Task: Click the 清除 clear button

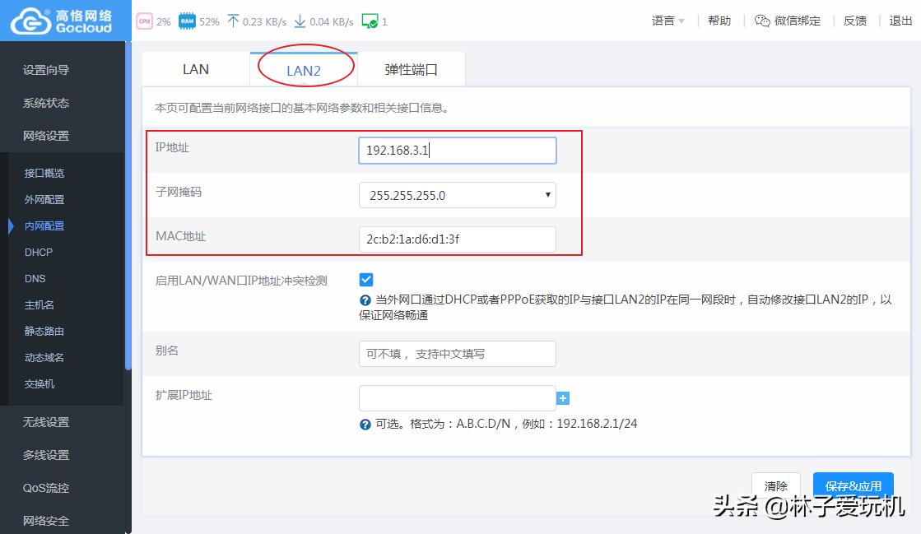Action: coord(775,485)
